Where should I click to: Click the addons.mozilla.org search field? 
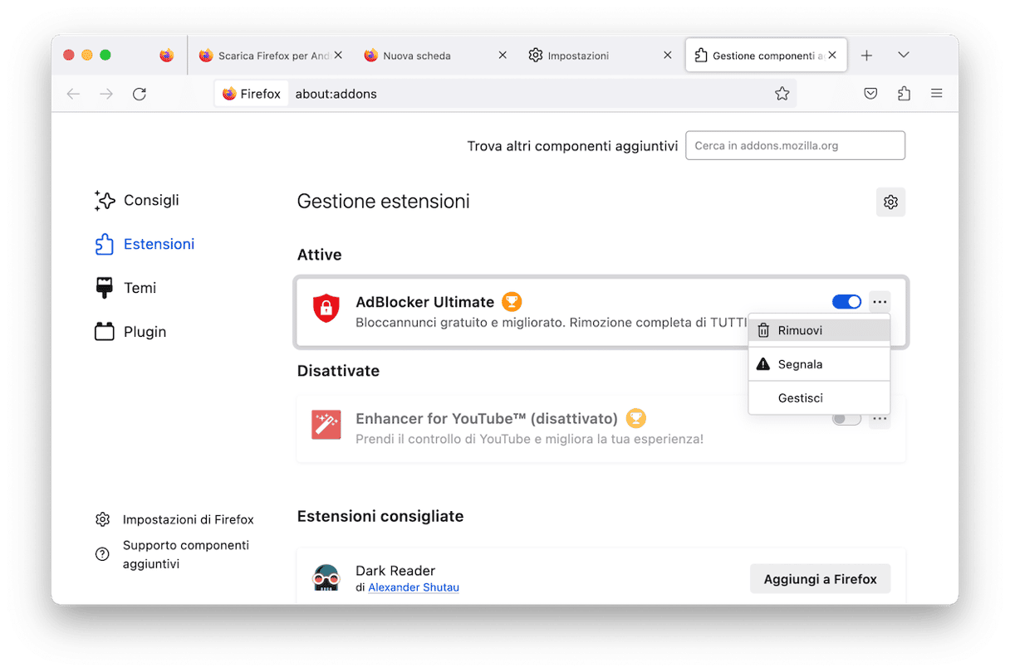795,145
